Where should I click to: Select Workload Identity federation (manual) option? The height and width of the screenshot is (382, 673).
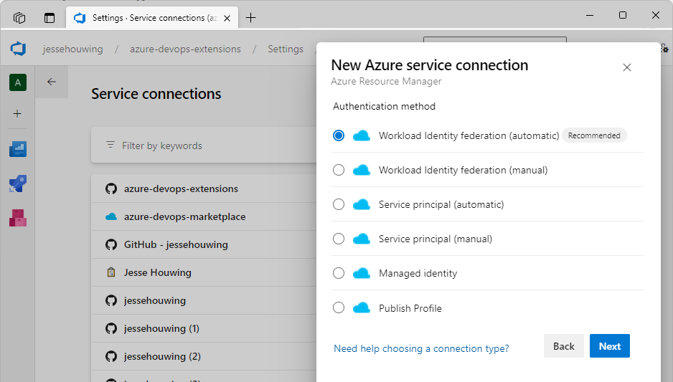tap(339, 170)
